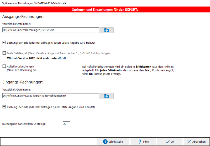210x146 pixels.
Task: Toggle Feste Satzlänge checkbox
Action: [4, 53]
